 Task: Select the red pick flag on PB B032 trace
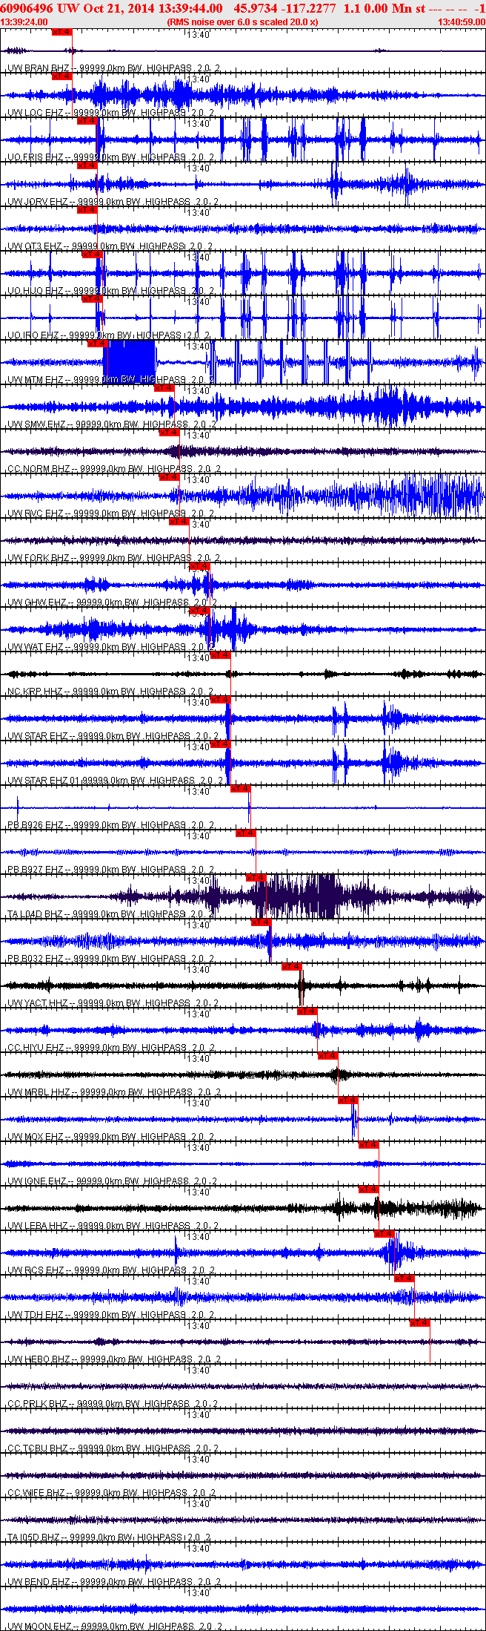262,922
